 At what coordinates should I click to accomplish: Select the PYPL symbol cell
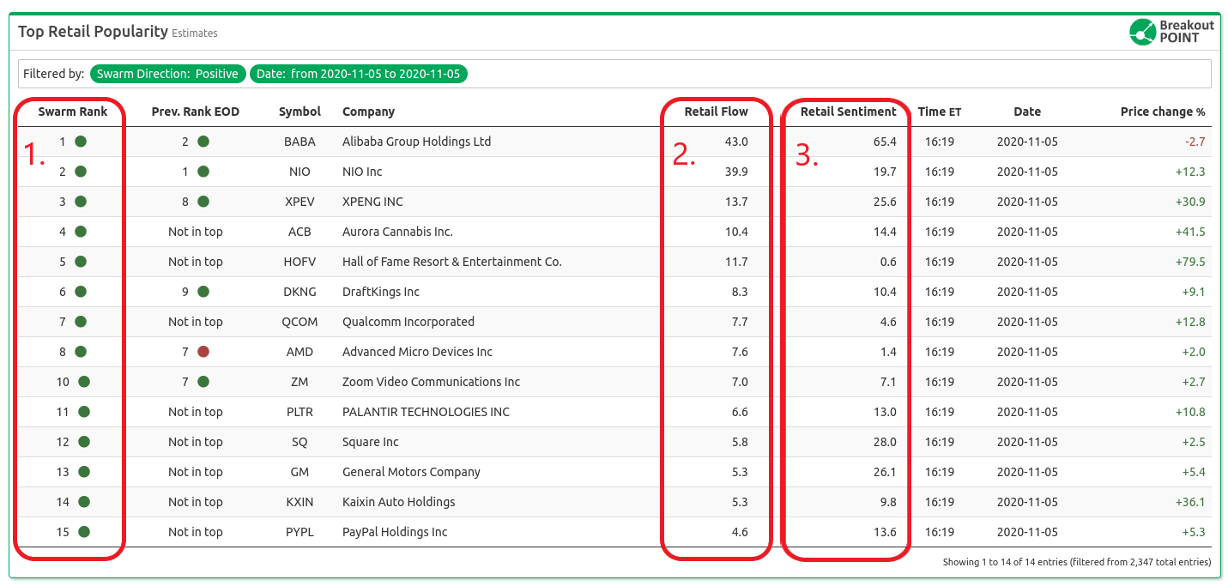point(299,532)
